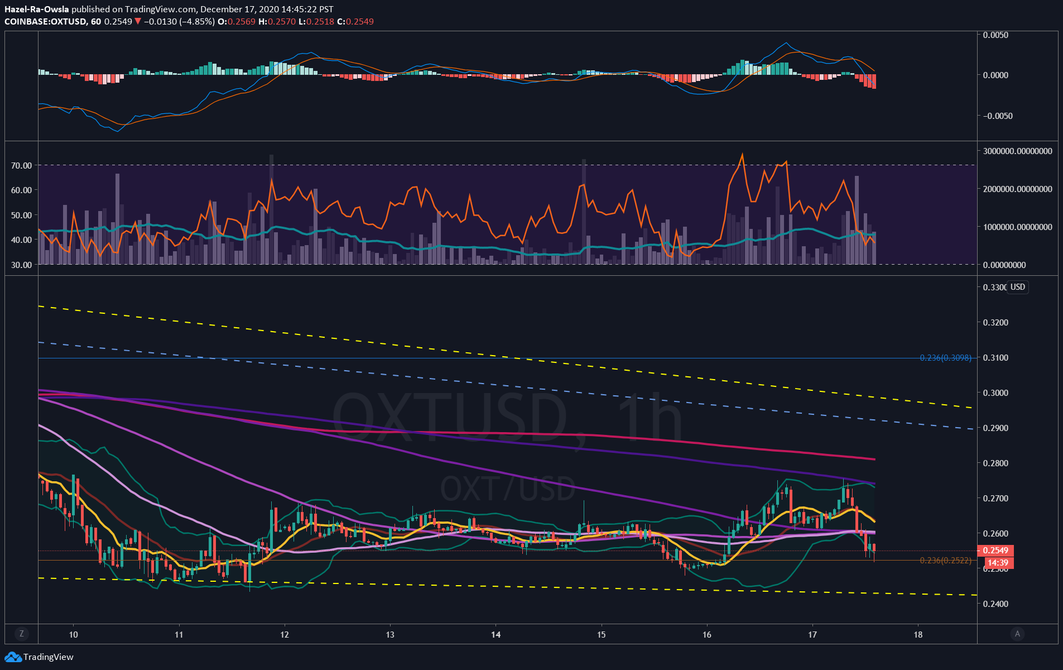Viewport: 1063px width, 670px height.
Task: Click the 60.00 RSI level label
Action: click(x=21, y=190)
